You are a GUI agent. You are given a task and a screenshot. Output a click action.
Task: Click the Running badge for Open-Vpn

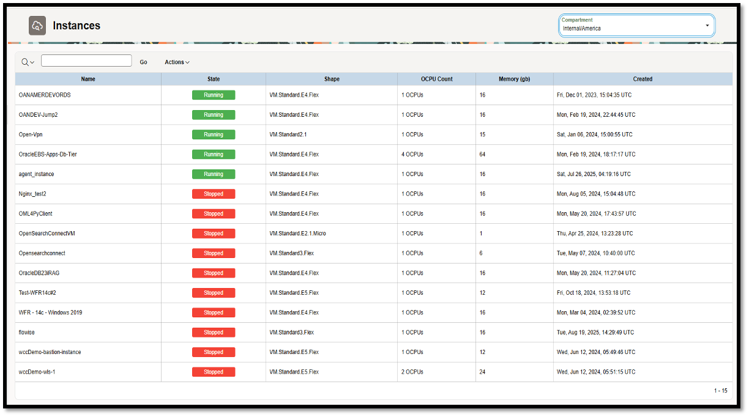tap(213, 134)
